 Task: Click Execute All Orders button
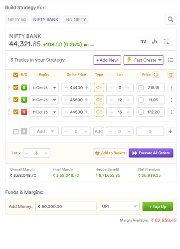pos(151,153)
